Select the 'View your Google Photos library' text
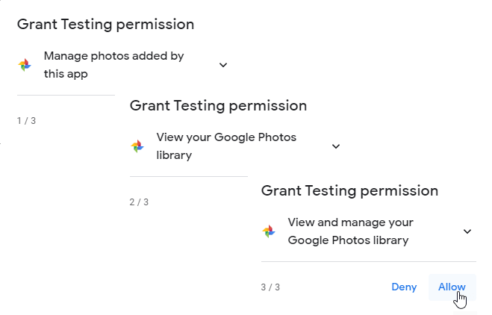 (x=226, y=146)
